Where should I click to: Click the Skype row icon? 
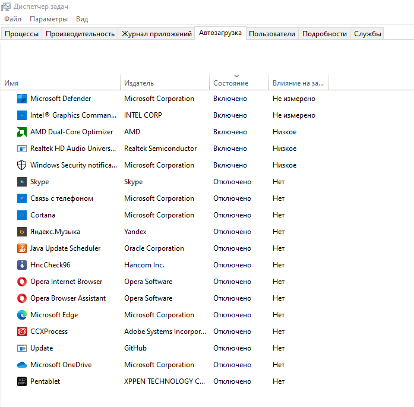point(21,182)
